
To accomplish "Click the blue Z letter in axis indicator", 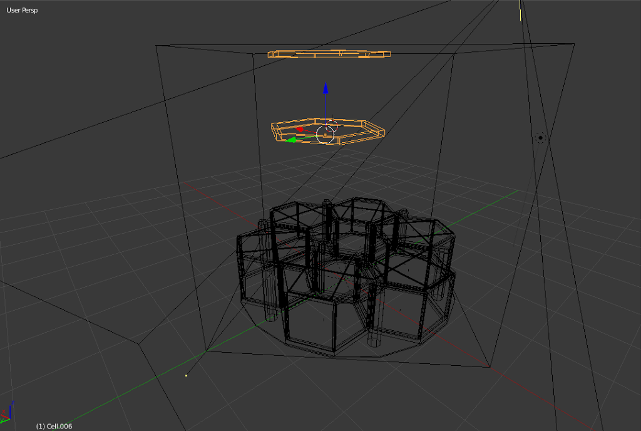I will (x=13, y=403).
